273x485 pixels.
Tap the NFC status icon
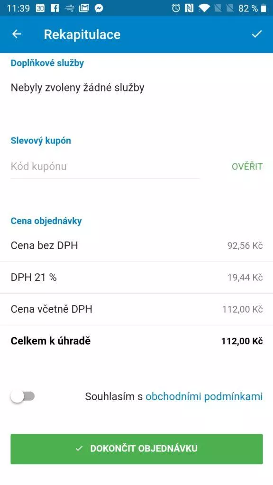point(189,9)
